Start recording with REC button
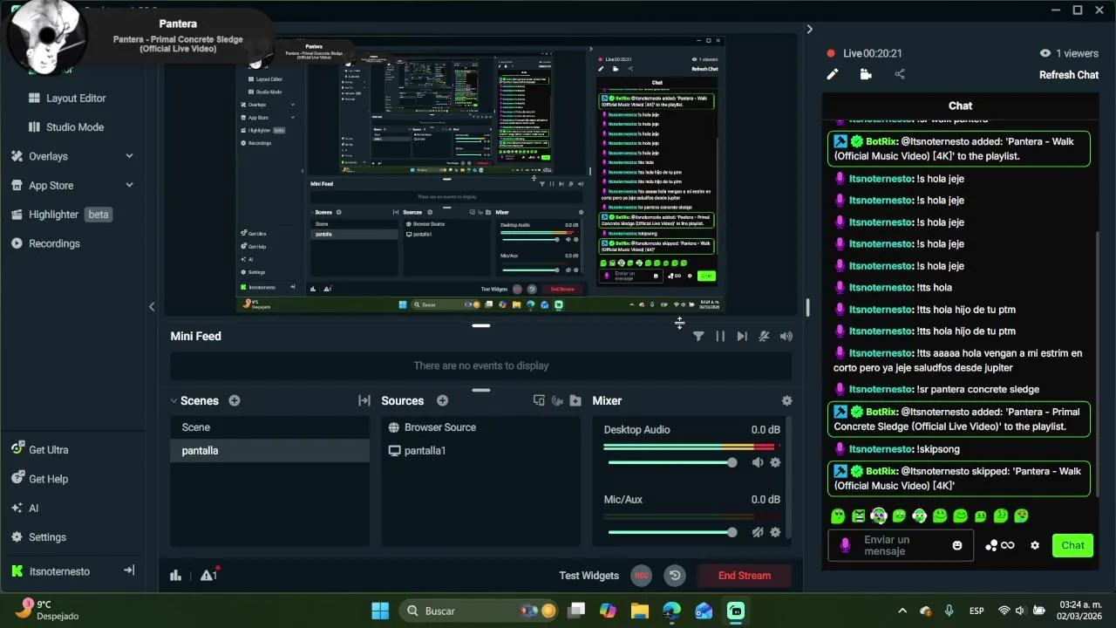 pos(642,576)
